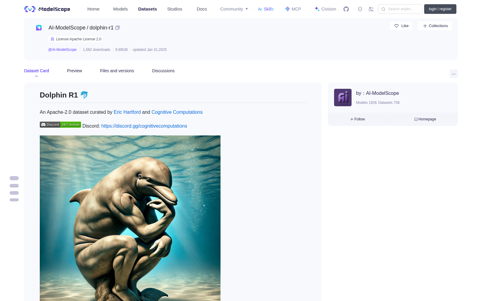
Task: Switch to the Preview tab
Action: tap(74, 71)
